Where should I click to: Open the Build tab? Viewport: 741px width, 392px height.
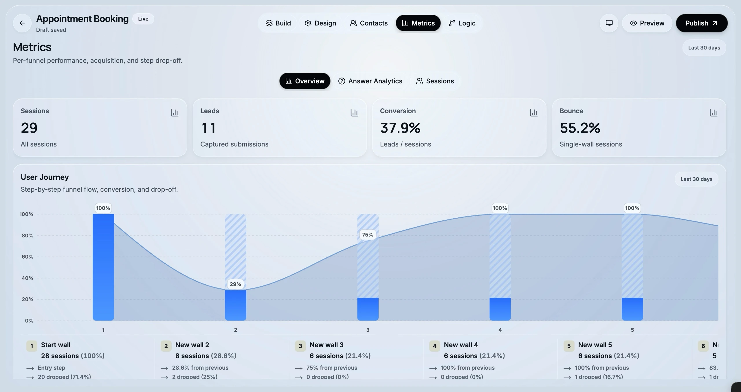tap(278, 23)
